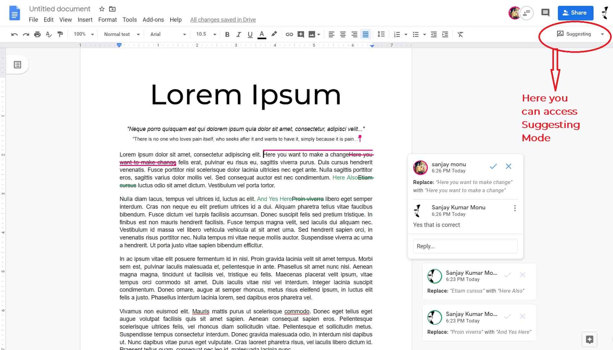613x350 pixels.
Task: Open the font size 10.5 dropdown
Action: click(206, 34)
